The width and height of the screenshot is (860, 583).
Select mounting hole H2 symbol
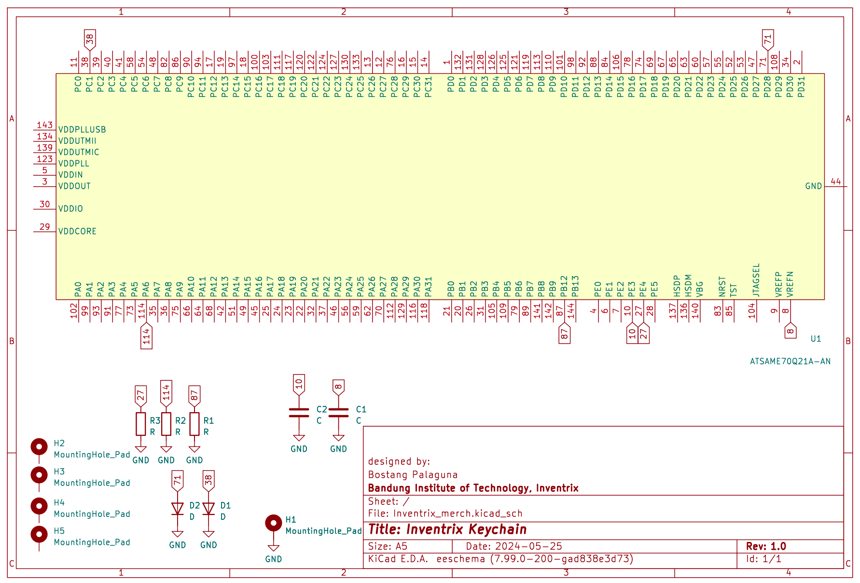(x=39, y=447)
